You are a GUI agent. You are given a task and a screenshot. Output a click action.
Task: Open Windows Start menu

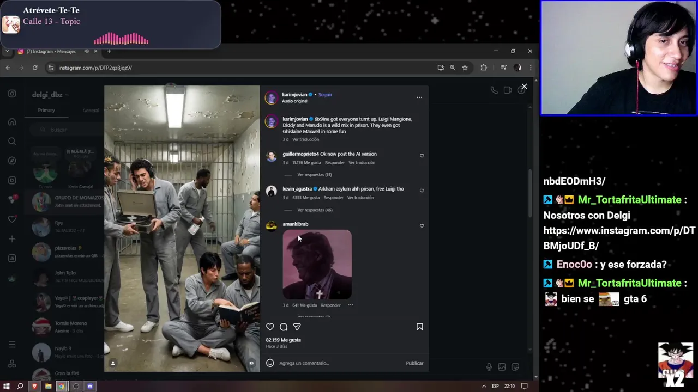pyautogui.click(x=7, y=386)
